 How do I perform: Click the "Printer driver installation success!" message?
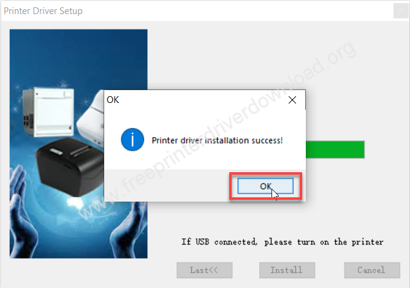218,140
